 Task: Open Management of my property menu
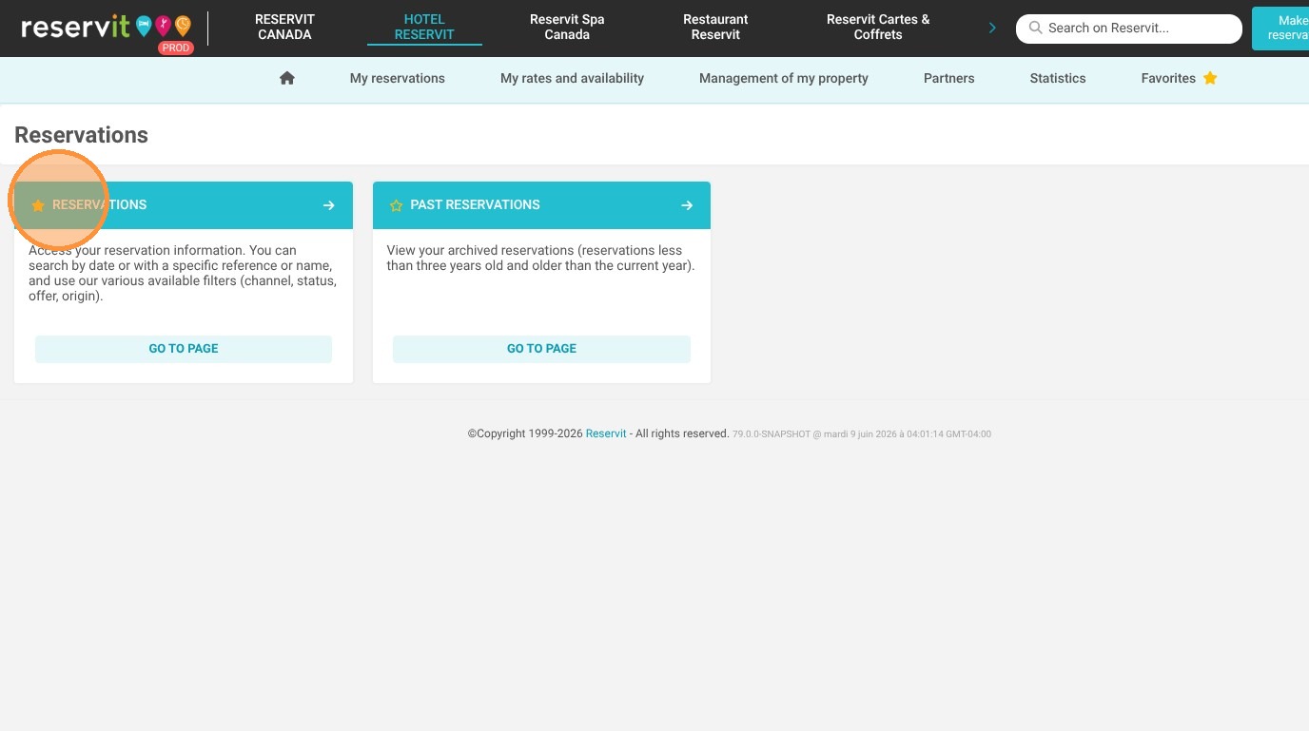point(784,78)
